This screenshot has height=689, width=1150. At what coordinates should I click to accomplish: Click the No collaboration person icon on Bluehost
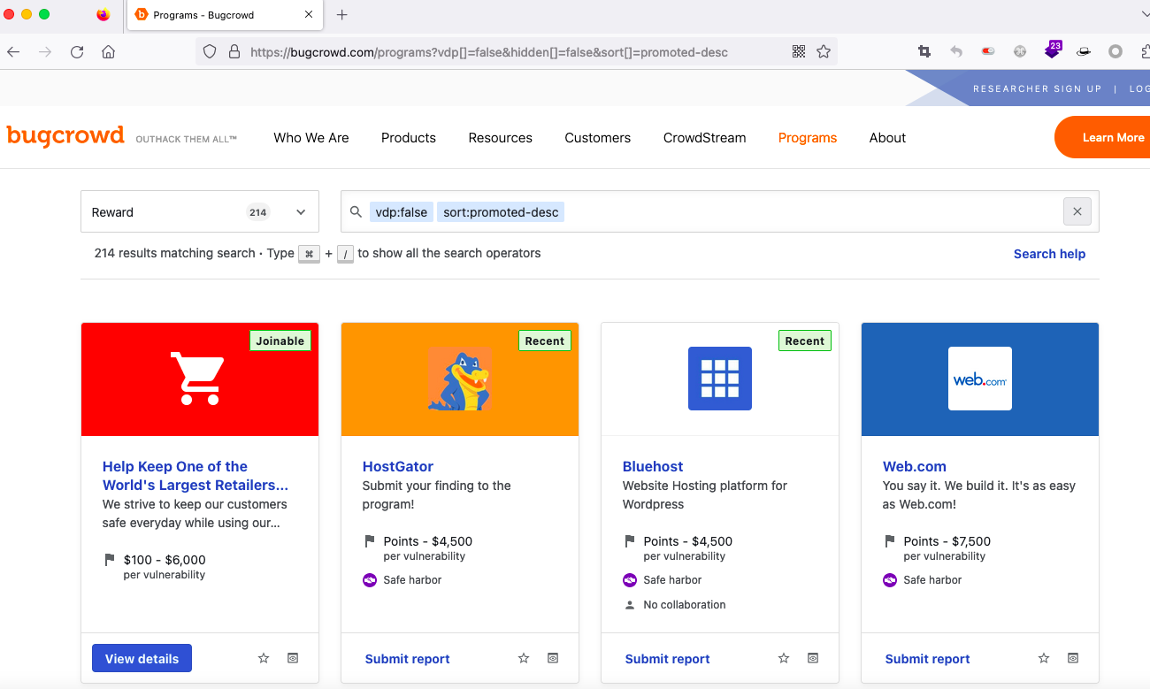[630, 605]
